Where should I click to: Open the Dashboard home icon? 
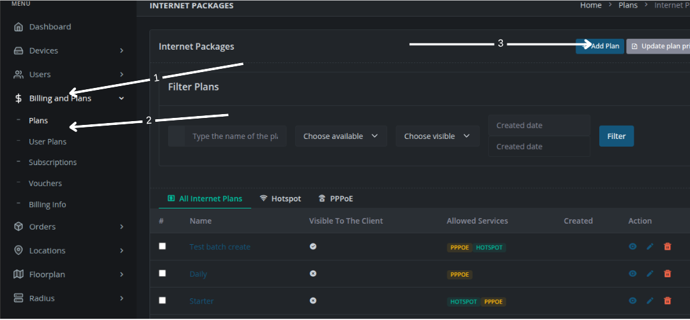click(x=18, y=27)
